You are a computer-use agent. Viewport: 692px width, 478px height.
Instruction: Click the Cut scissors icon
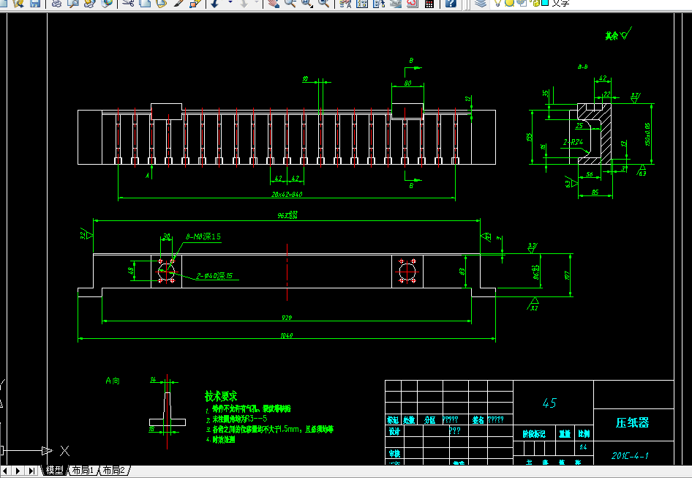pyautogui.click(x=128, y=3)
